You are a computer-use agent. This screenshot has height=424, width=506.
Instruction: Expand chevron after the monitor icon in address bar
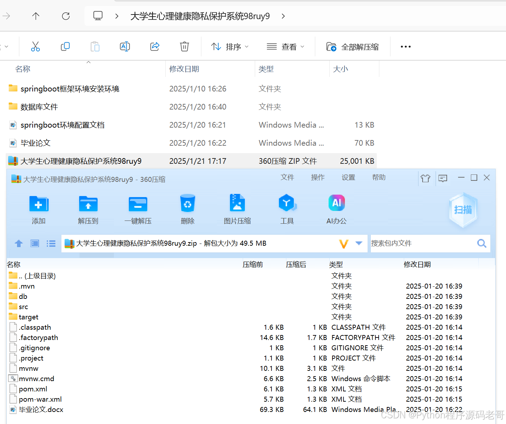117,16
